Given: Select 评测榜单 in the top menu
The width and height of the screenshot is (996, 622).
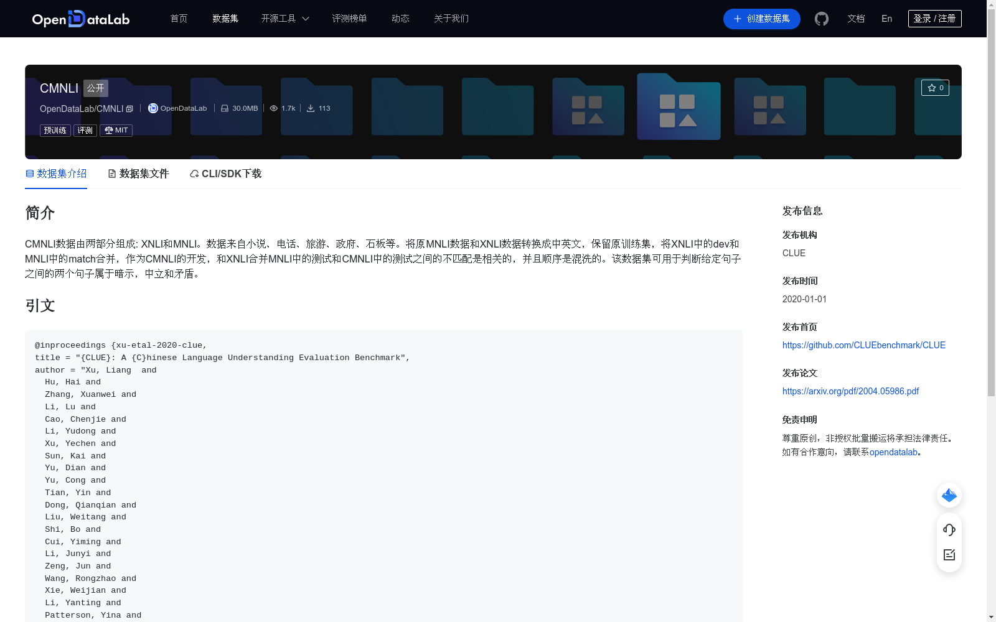Looking at the screenshot, I should click(350, 19).
